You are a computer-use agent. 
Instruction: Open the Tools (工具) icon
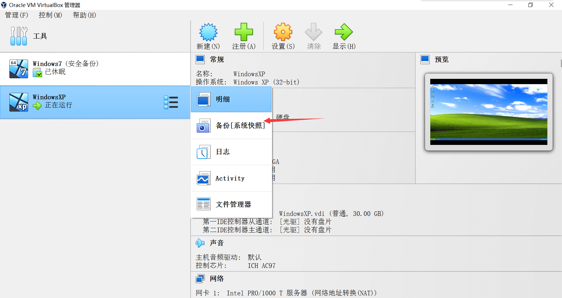coord(19,36)
